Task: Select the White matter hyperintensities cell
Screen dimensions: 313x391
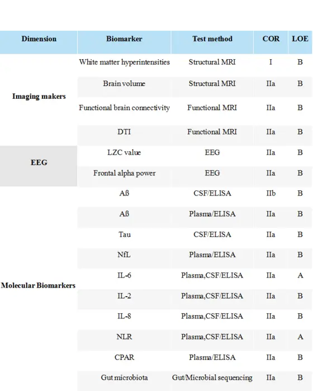Action: point(124,62)
